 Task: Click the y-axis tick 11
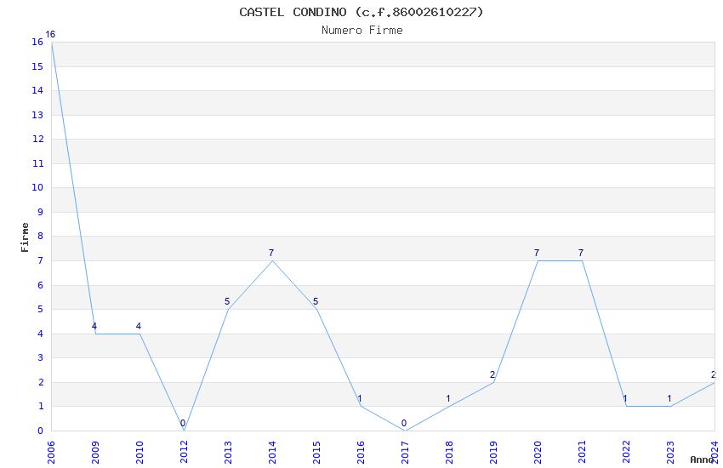click(37, 163)
